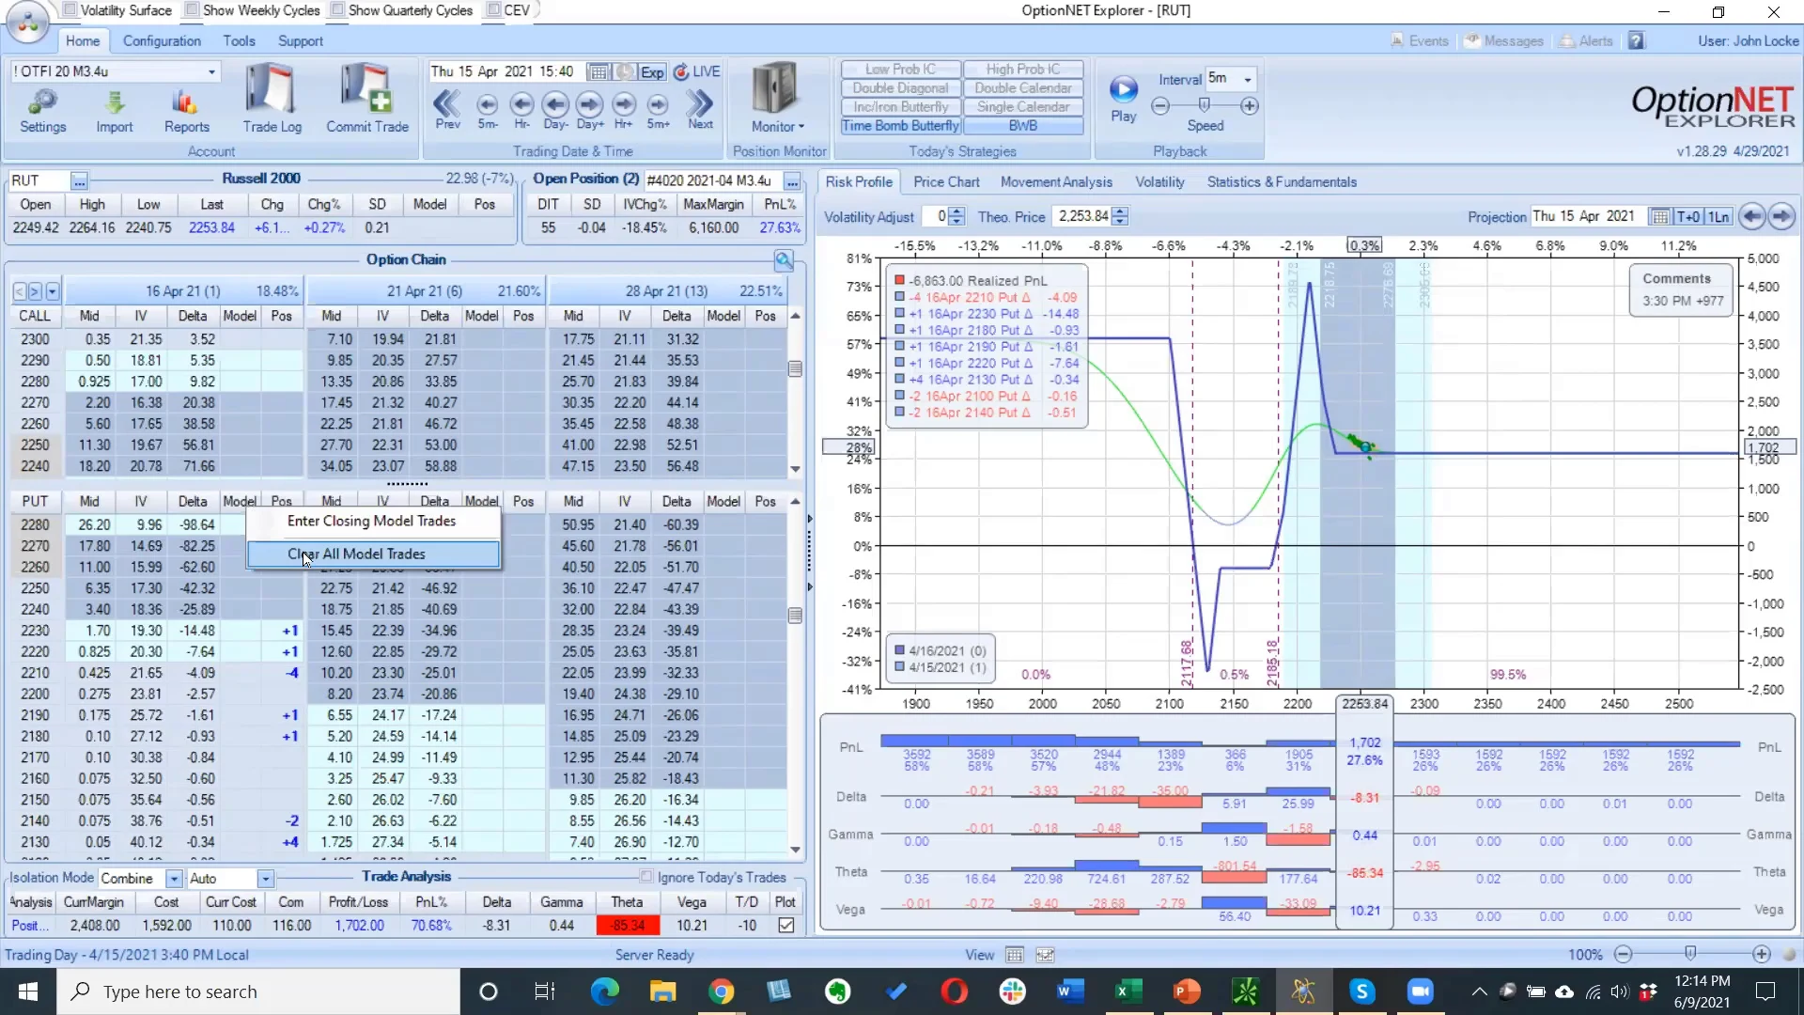The image size is (1804, 1015).
Task: Move projection date back with left arrow
Action: click(x=1751, y=216)
